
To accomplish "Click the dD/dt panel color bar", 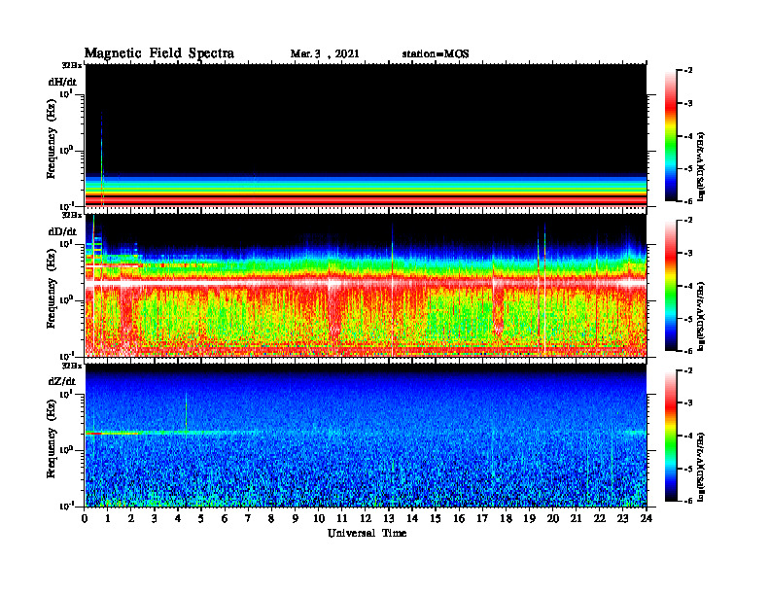I will pyautogui.click(x=671, y=286).
